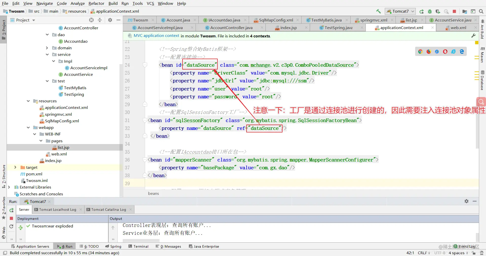Toggle tool window quick access icon in status bar
The height and width of the screenshot is (256, 486).
click(x=5, y=253)
